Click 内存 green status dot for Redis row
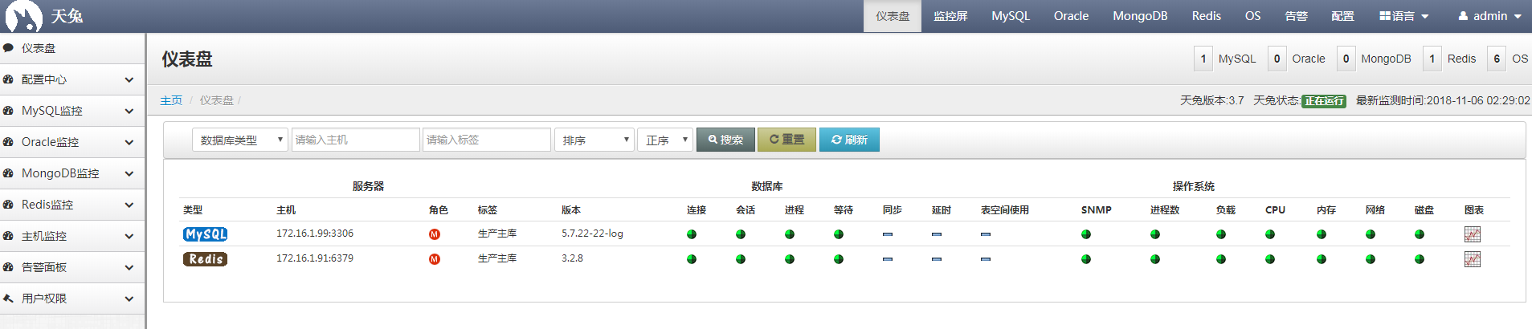The width and height of the screenshot is (1532, 329). click(1322, 259)
